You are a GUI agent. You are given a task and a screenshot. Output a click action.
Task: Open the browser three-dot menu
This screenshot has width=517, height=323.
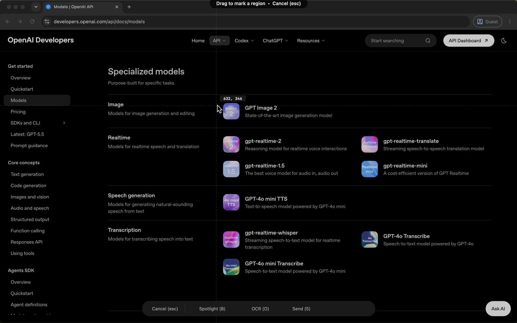510,22
